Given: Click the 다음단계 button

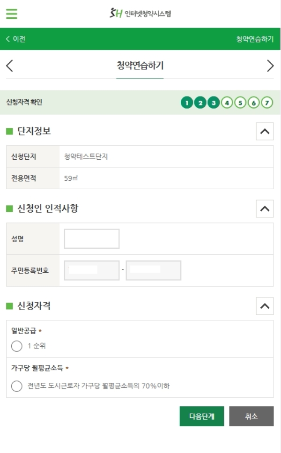Looking at the screenshot, I should coord(202,416).
